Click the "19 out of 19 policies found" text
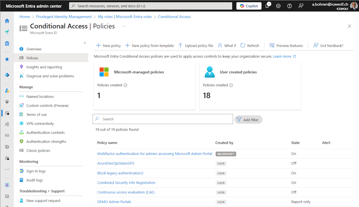Viewport: 359px width, 207px height. [x=117, y=129]
